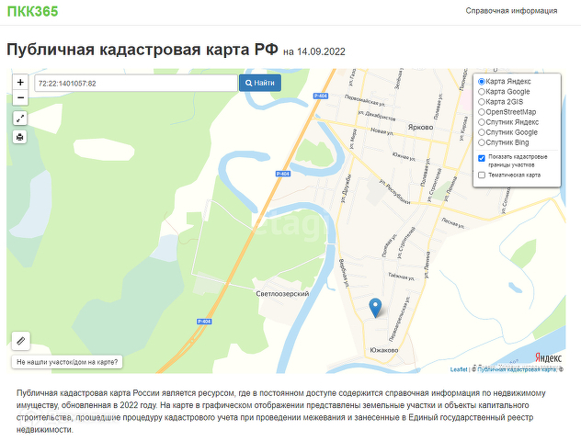Screen dimensions: 581x441
Task: Click the ул. Дружбы street label
Action: tap(346, 189)
